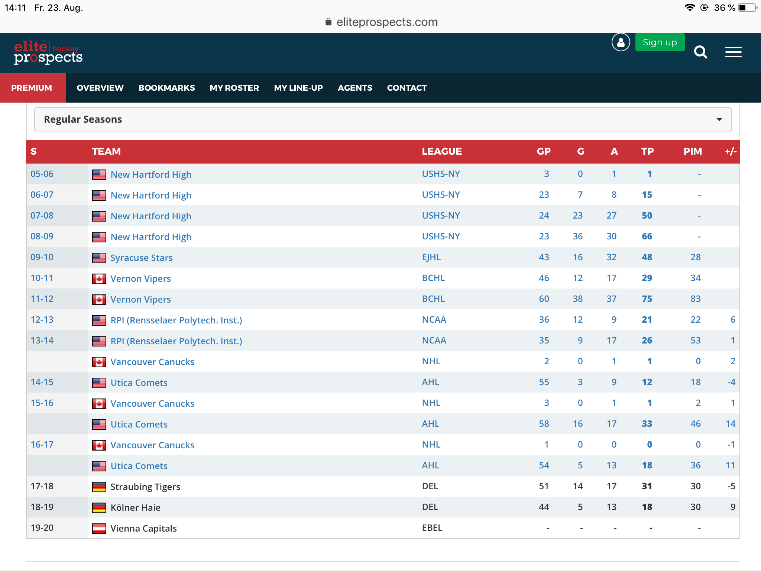Open the EJHL league link
This screenshot has height=571, width=761.
pyautogui.click(x=431, y=257)
